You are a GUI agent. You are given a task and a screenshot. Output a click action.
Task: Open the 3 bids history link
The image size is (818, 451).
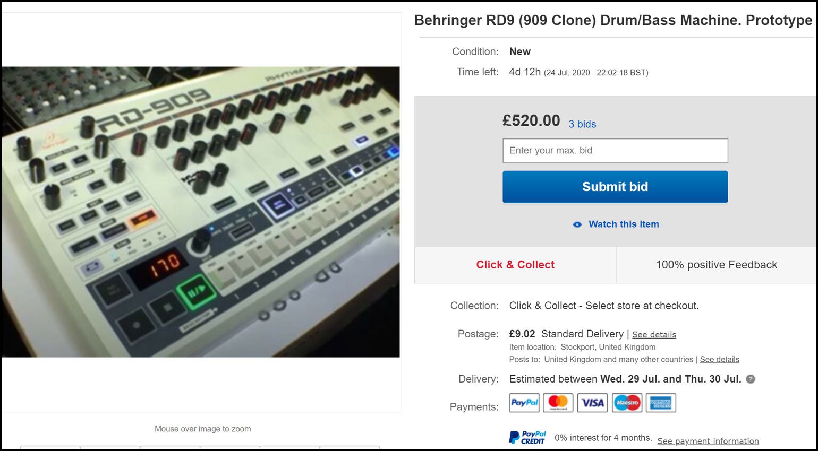click(x=582, y=124)
